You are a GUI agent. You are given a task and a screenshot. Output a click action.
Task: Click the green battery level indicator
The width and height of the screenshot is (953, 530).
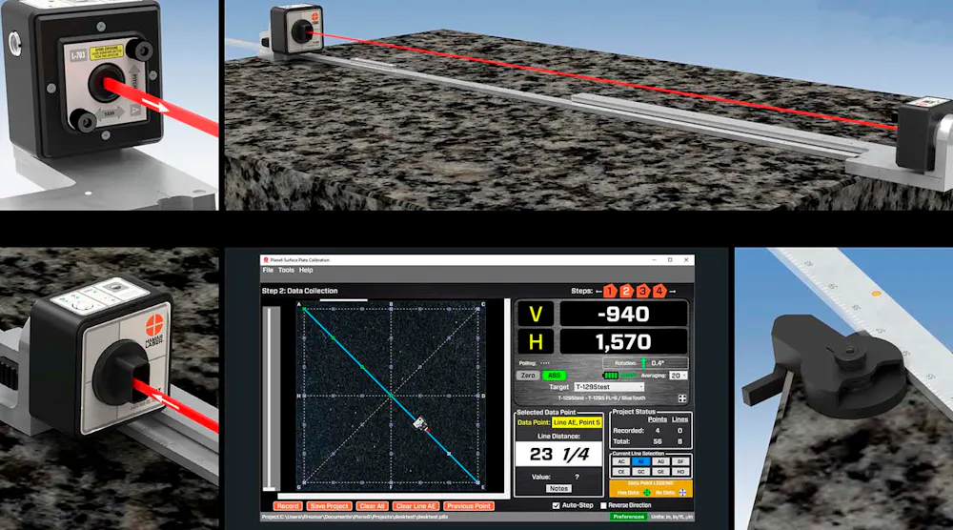click(x=610, y=376)
